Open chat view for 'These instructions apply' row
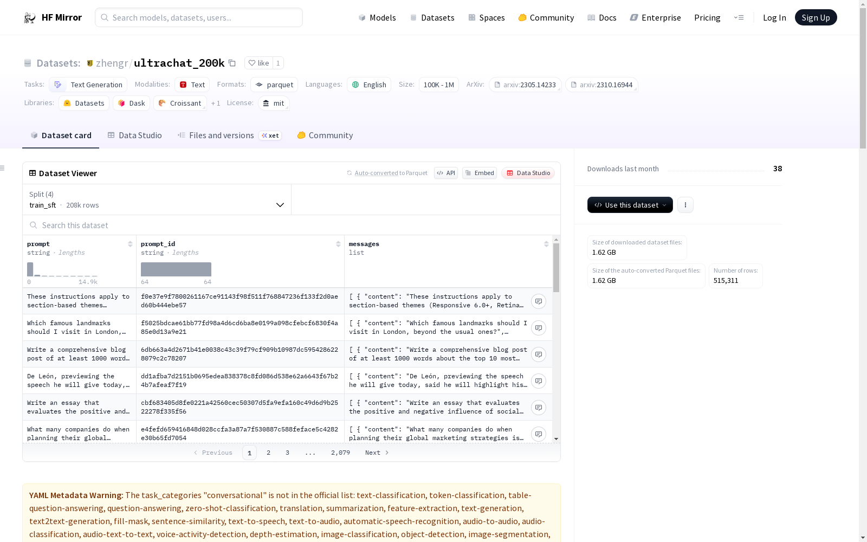The image size is (867, 542). tap(538, 301)
